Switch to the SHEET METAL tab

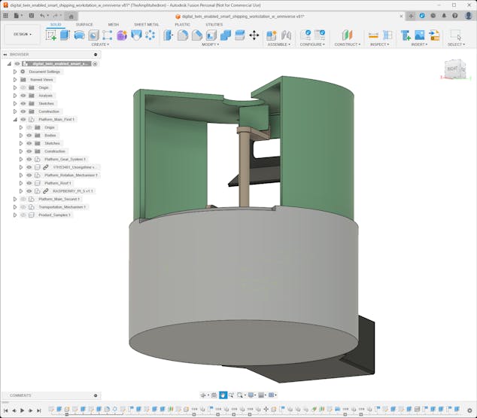[146, 24]
